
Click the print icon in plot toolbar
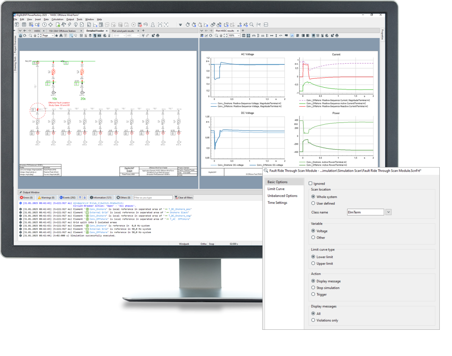click(337, 36)
